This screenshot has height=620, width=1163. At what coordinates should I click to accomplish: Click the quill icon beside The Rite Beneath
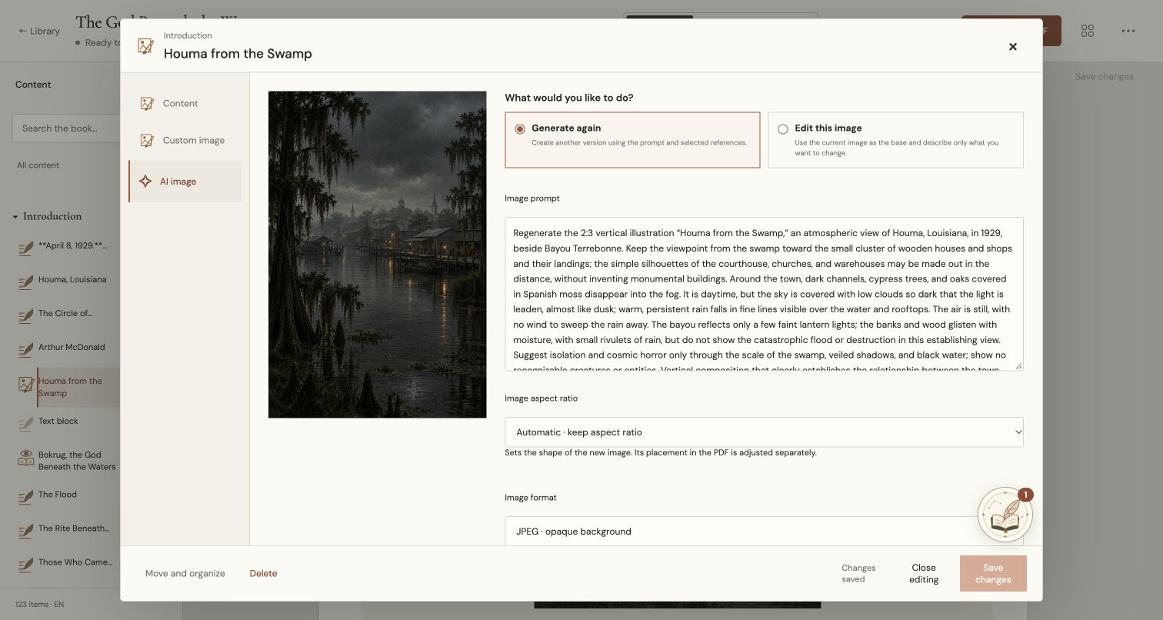coord(25,530)
